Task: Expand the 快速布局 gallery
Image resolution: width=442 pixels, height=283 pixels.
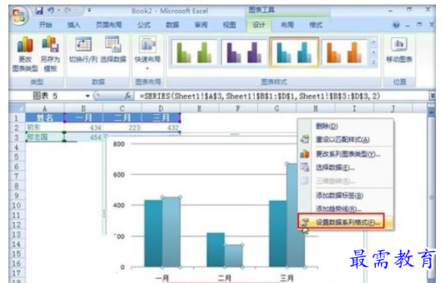Action: [x=148, y=53]
